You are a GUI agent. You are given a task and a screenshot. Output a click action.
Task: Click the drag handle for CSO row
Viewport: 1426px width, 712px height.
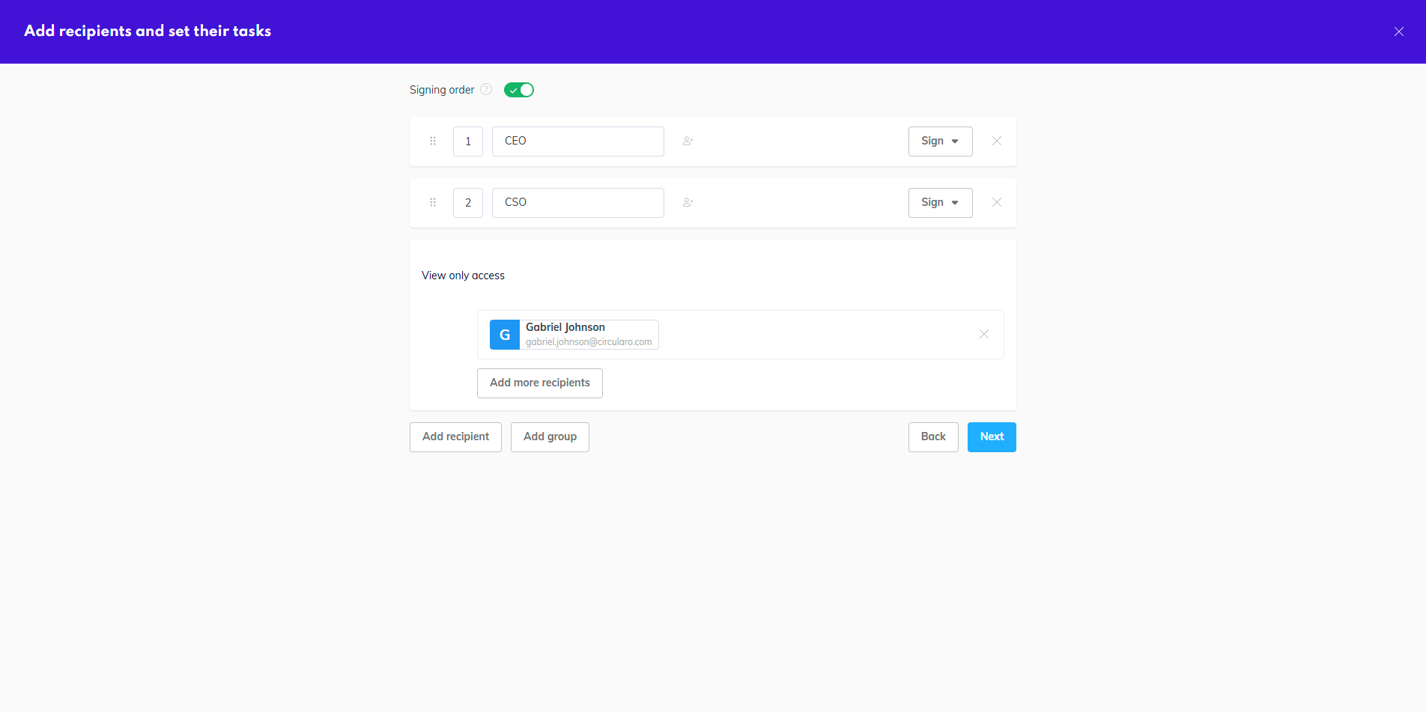433,202
